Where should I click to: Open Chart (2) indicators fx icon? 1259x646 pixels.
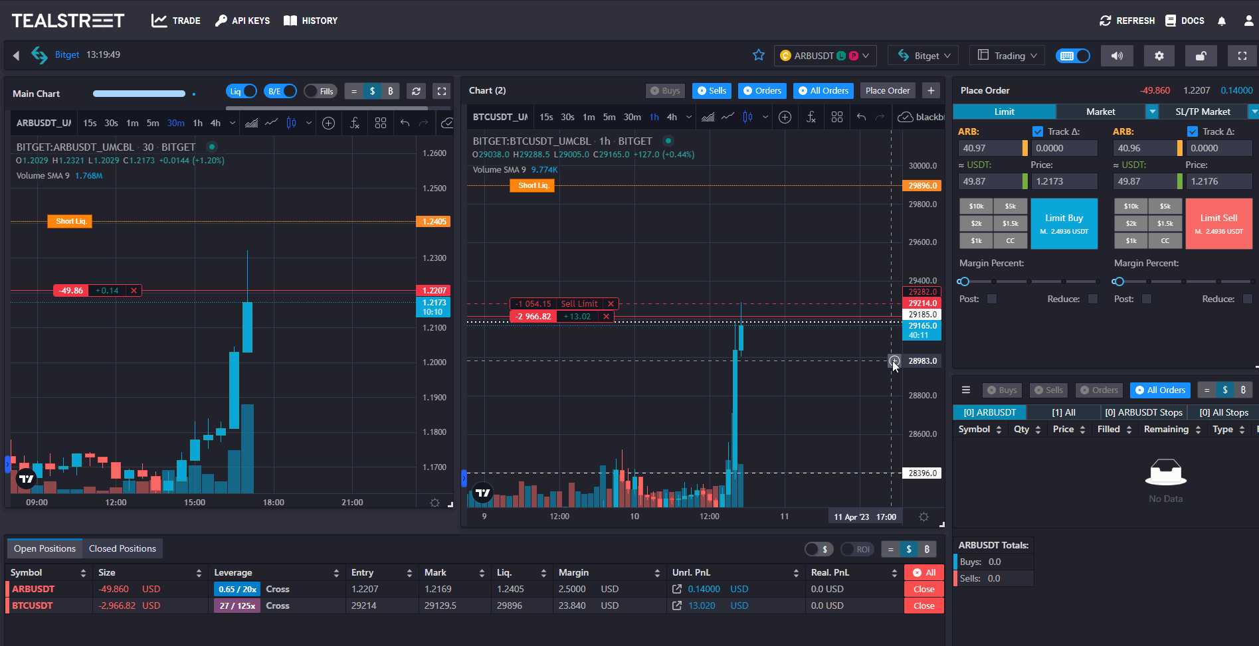point(811,117)
